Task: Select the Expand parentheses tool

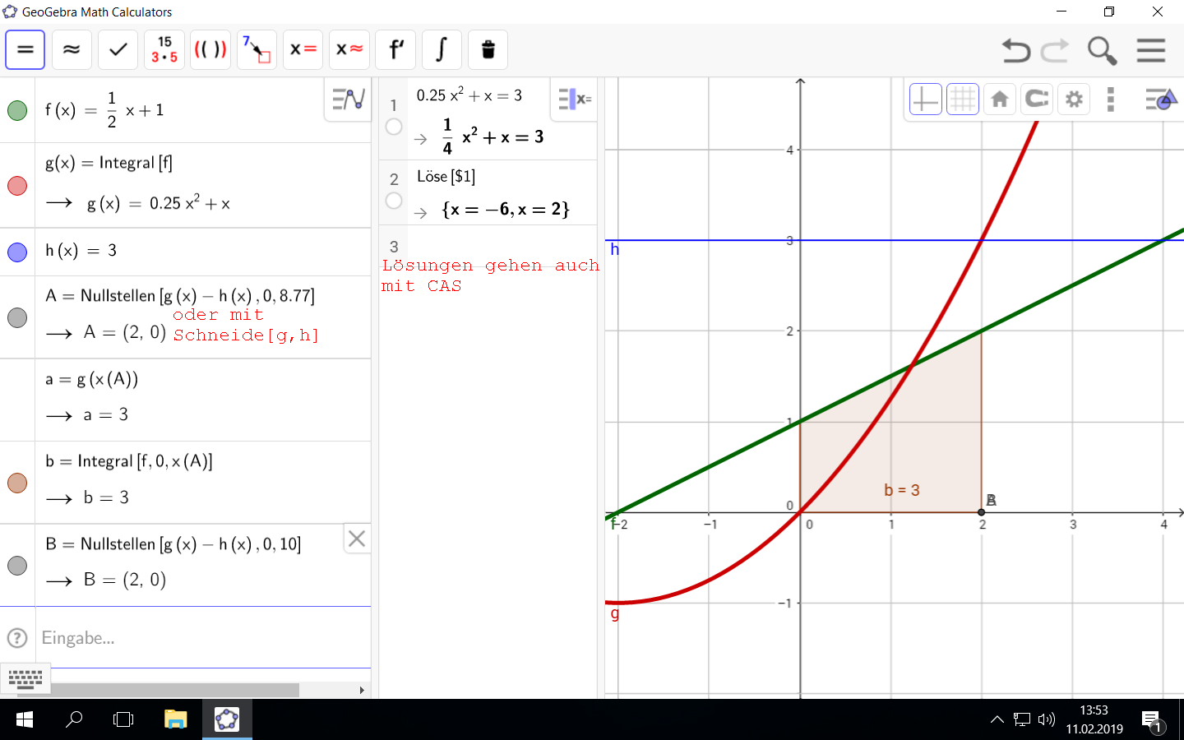Action: [x=210, y=50]
